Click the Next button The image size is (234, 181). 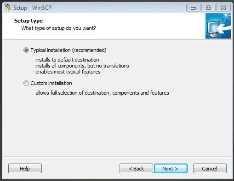point(171,169)
